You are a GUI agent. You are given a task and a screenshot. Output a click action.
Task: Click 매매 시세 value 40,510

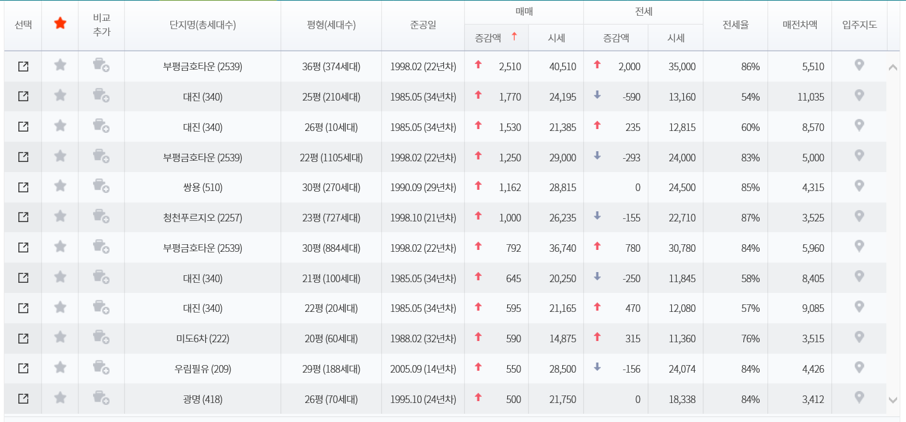pos(563,66)
